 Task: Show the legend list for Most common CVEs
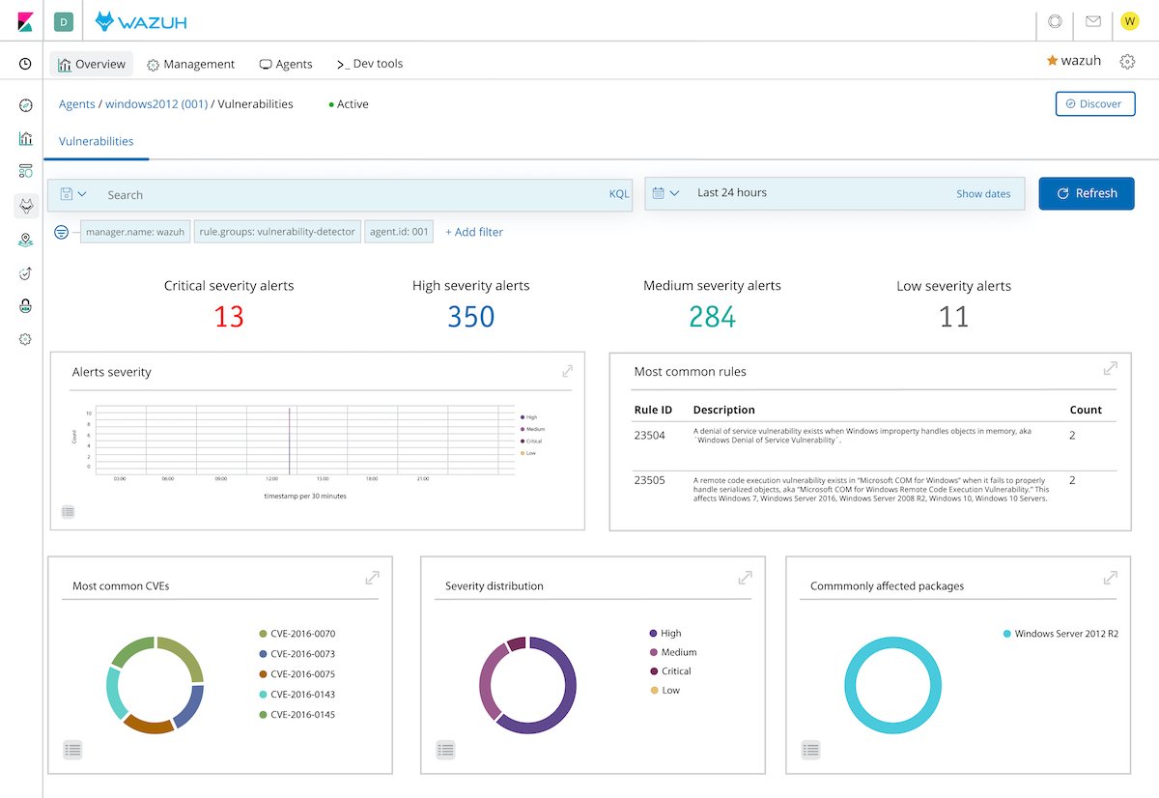pyautogui.click(x=72, y=749)
